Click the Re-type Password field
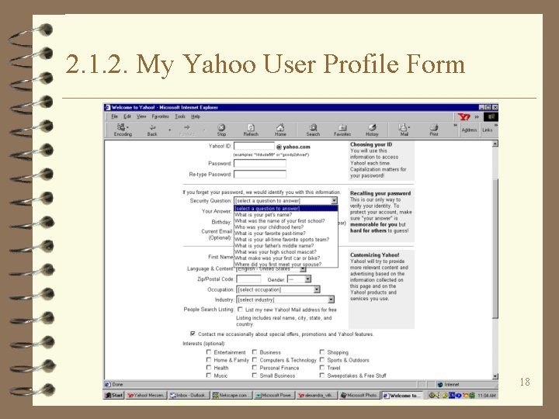The height and width of the screenshot is (419, 559). click(260, 175)
